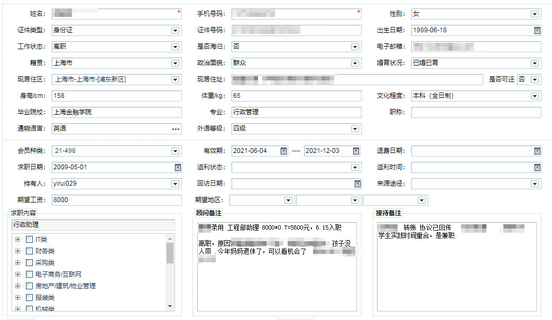Open the 返利状态 dropdown
This screenshot has width=552, height=320.
point(355,167)
